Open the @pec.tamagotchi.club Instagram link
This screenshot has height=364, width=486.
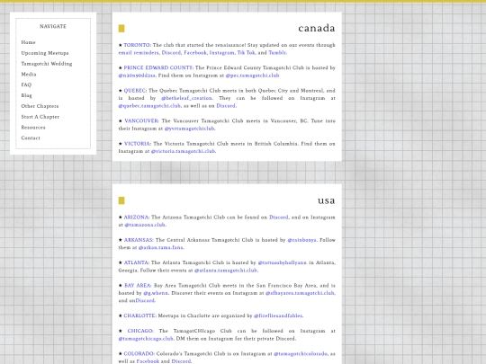[x=252, y=75]
